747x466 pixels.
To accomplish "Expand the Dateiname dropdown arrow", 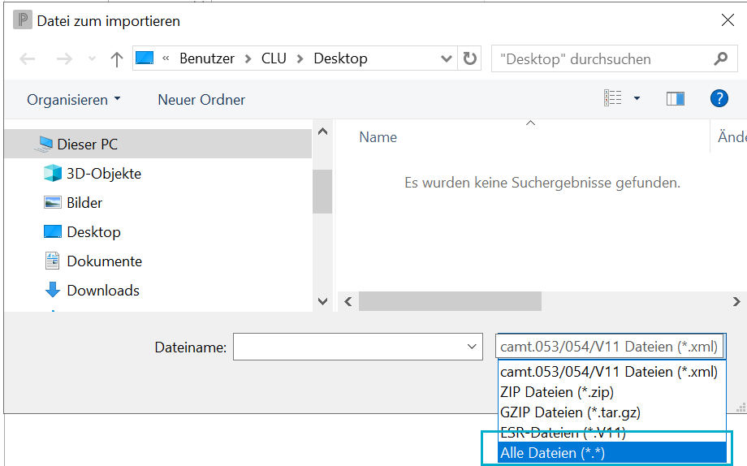I will [x=472, y=347].
